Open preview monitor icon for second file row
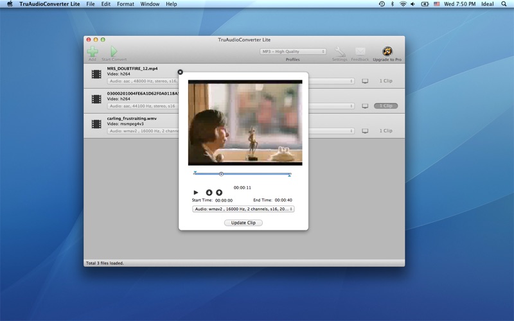The height and width of the screenshot is (321, 514). pyautogui.click(x=365, y=106)
